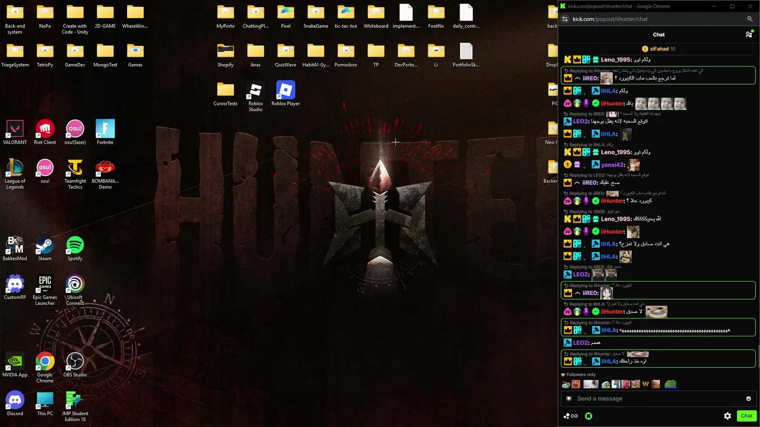The image size is (760, 427).
Task: Click the Send a message input field
Action: coord(658,399)
